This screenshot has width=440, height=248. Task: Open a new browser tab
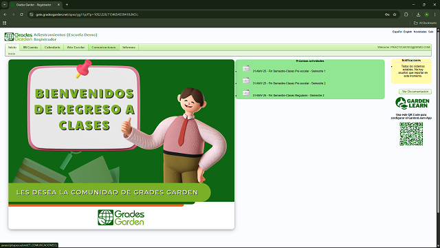pyautogui.click(x=67, y=5)
